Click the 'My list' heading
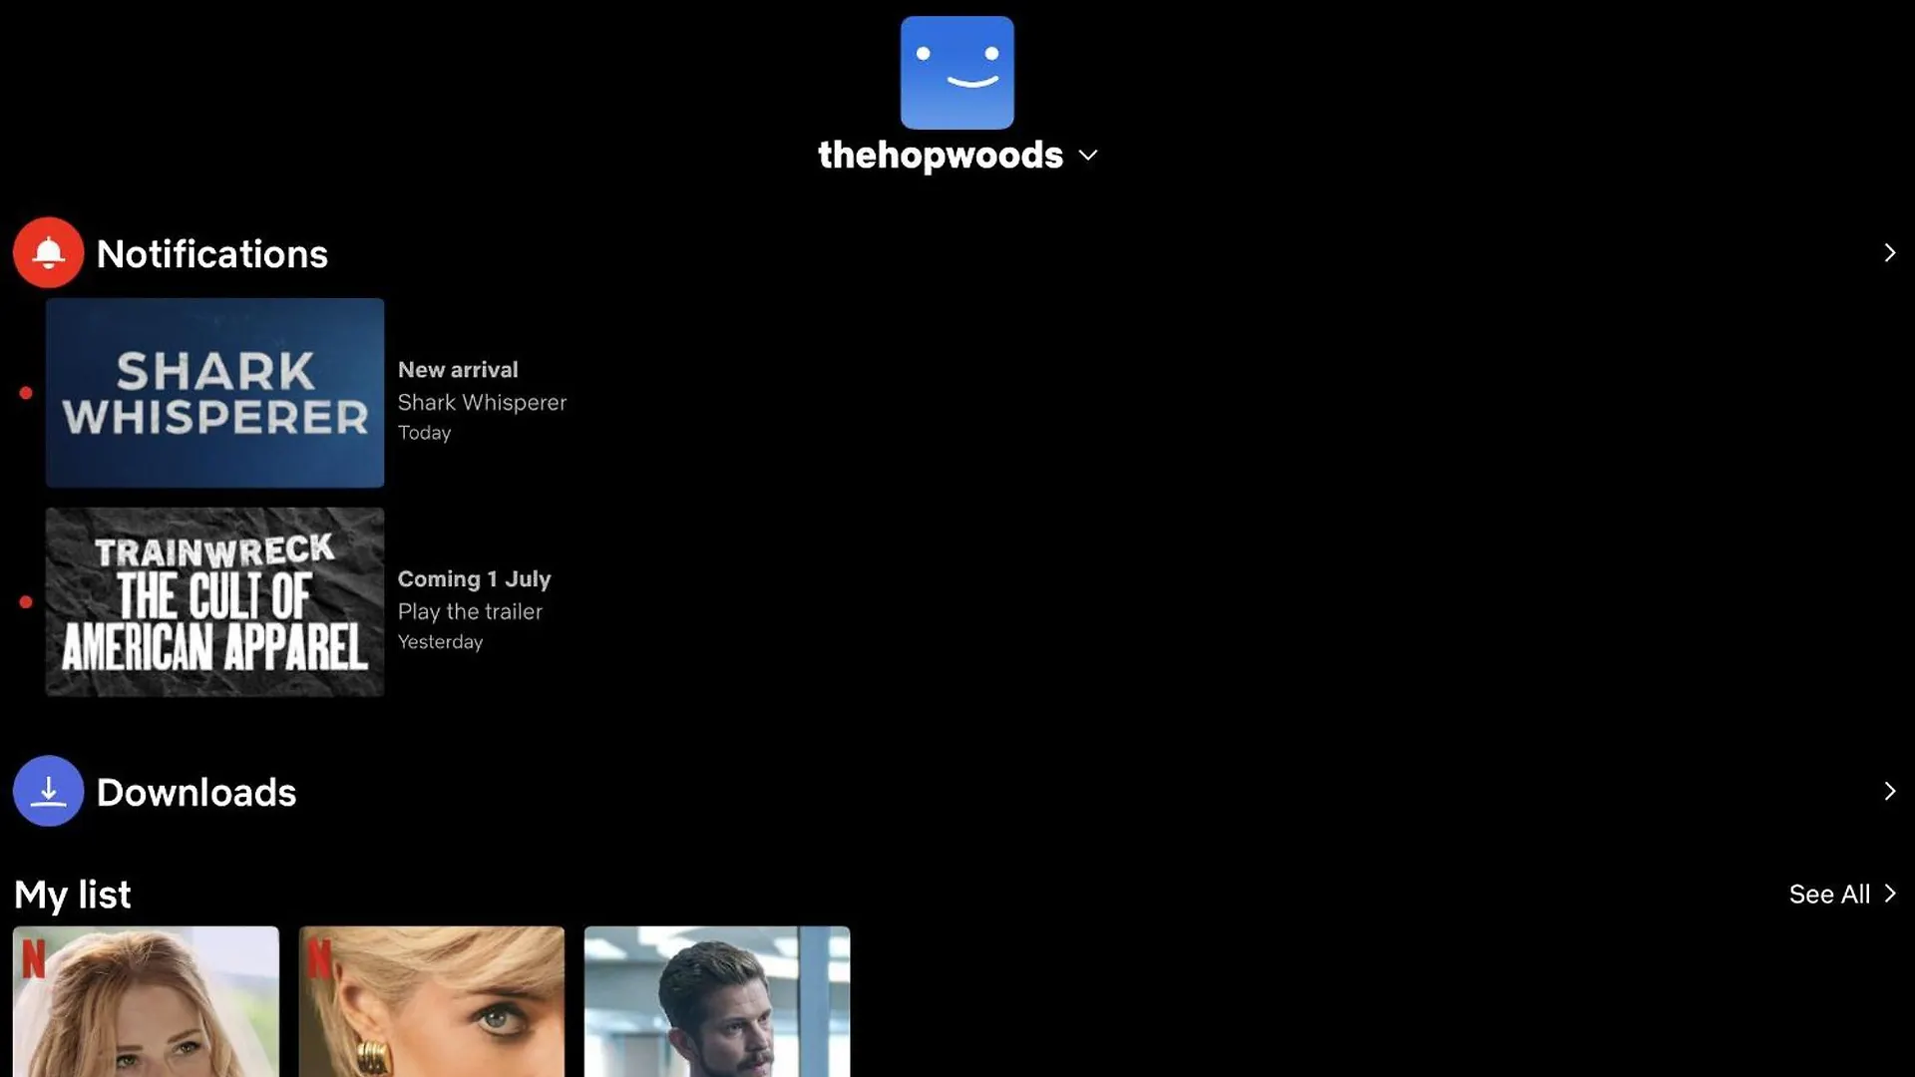 click(x=72, y=895)
